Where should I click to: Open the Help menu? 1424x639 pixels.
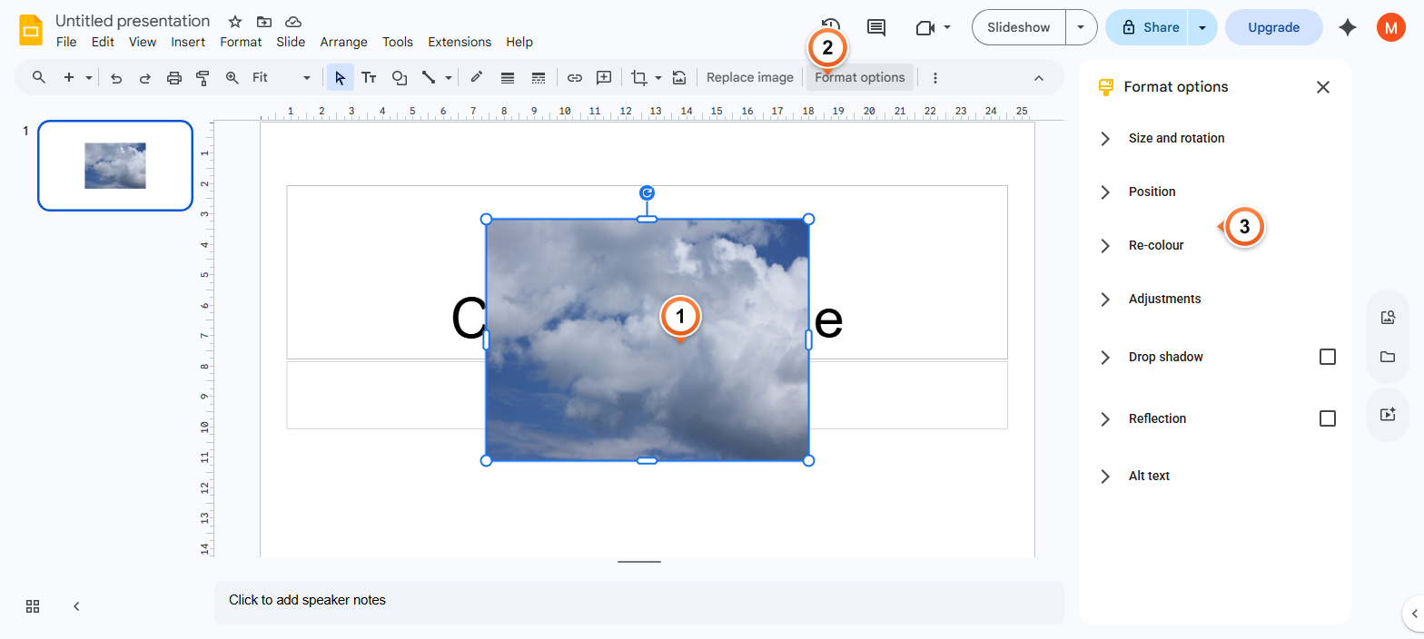click(519, 42)
